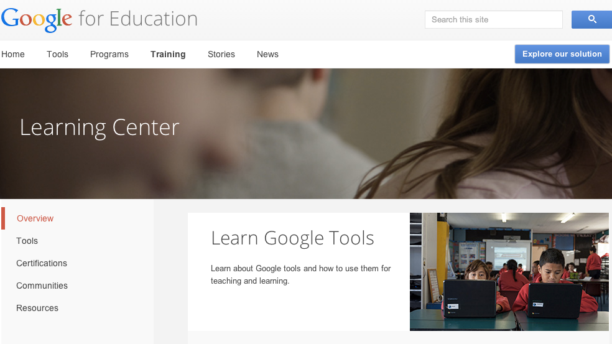Click the 'Explore our solution' button
Screen dimensions: 612x344
(562, 54)
